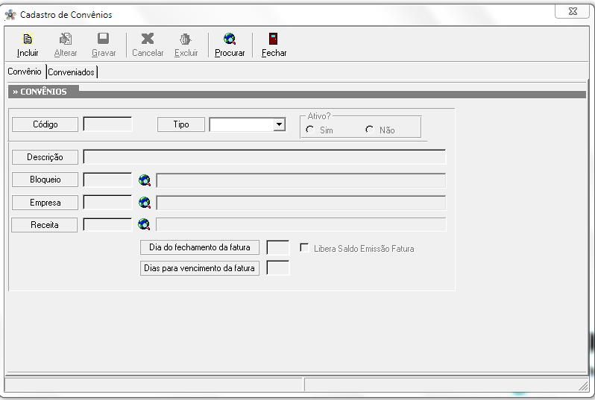Focus the Empresa code field

(x=108, y=203)
